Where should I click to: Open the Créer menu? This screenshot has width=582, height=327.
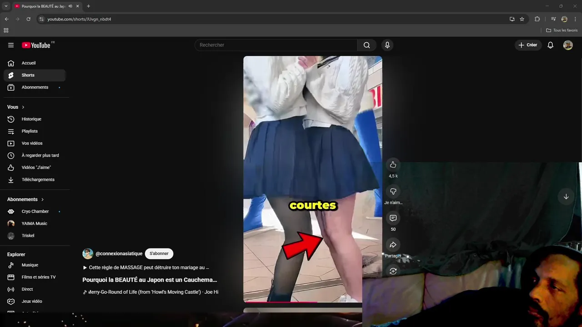(528, 45)
